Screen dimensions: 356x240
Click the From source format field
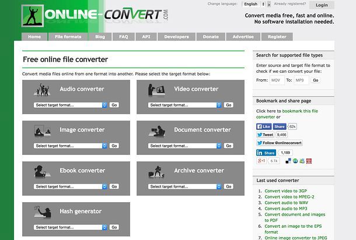click(277, 80)
